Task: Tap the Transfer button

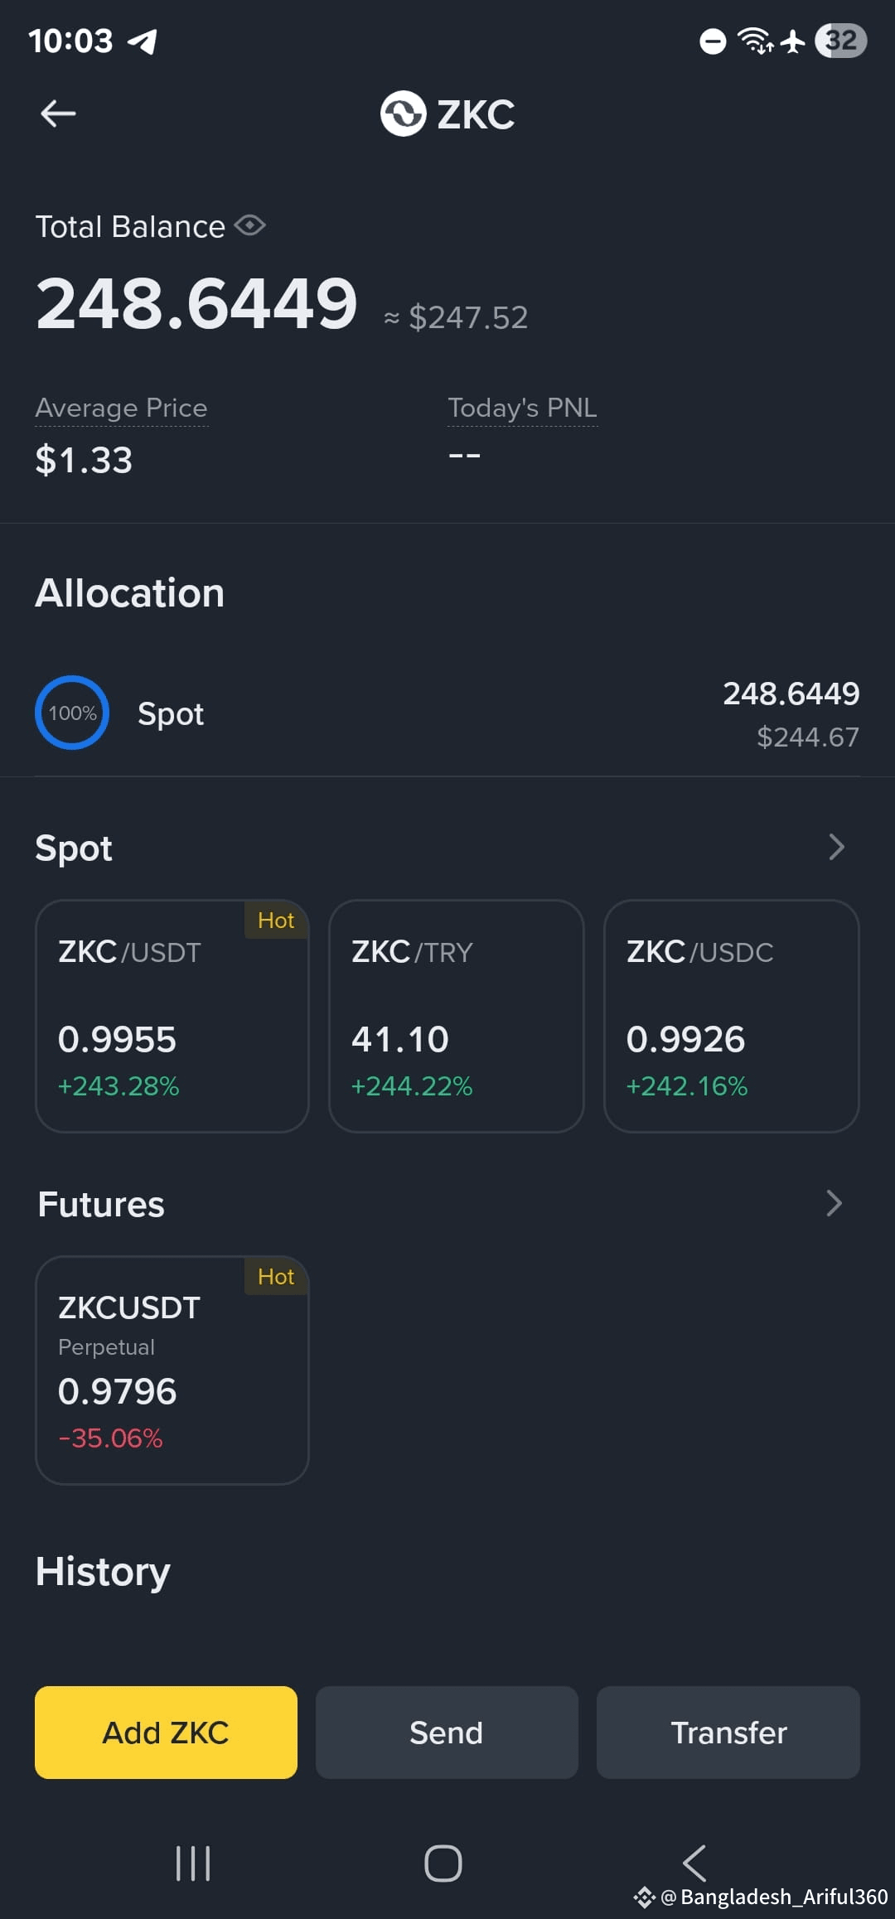Action: click(x=728, y=1733)
